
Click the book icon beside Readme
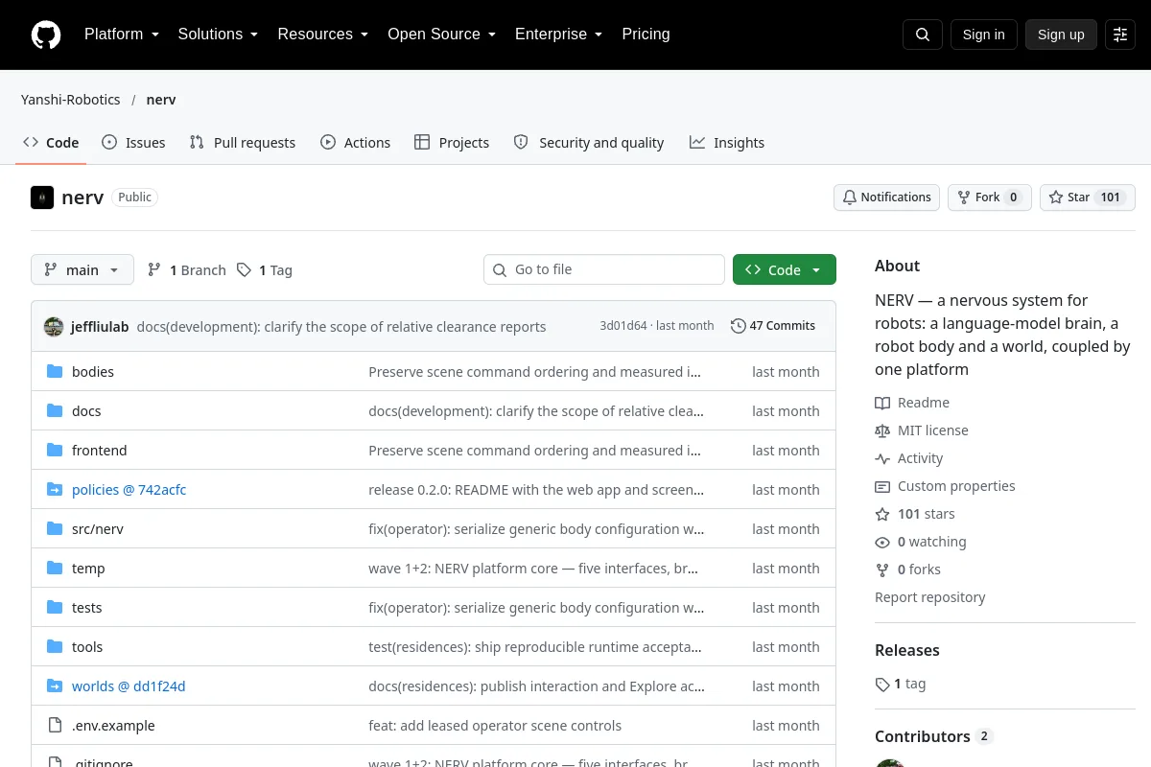(882, 403)
